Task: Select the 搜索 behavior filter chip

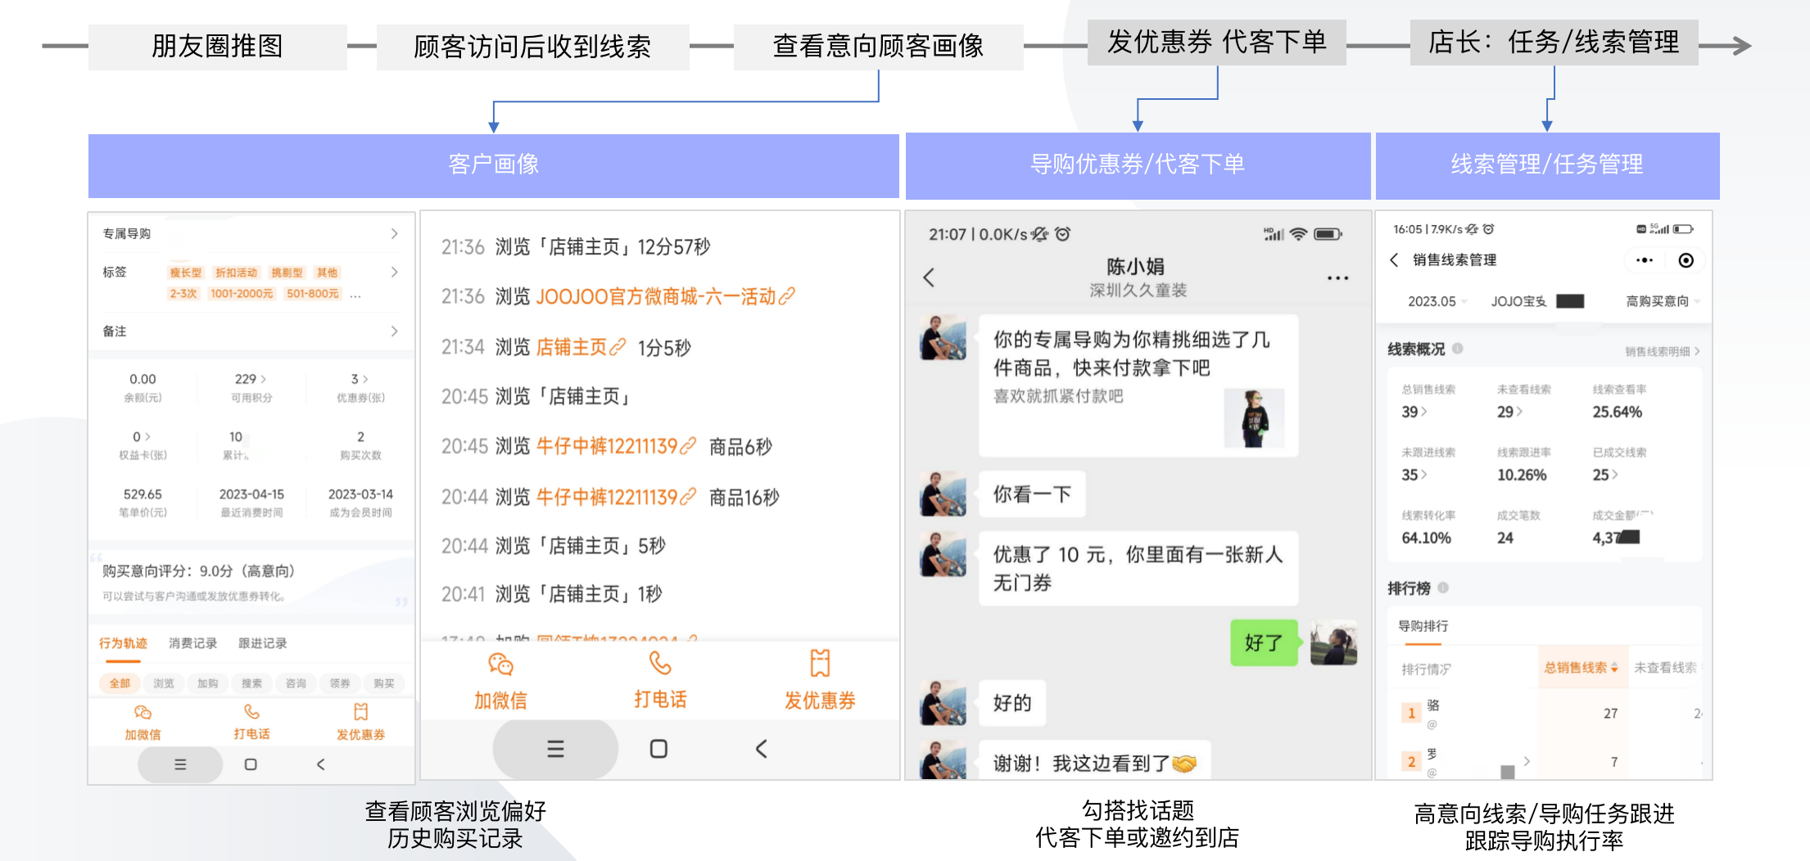Action: 252,683
